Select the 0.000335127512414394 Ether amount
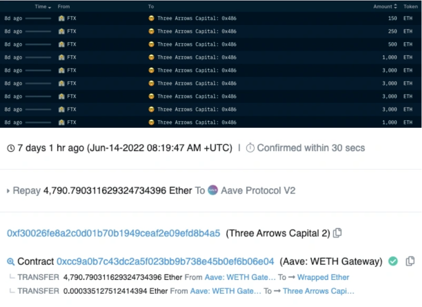Image resolution: width=422 pixels, height=307 pixels. click(x=115, y=291)
